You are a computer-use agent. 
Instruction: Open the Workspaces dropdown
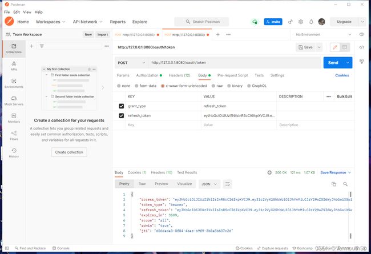pyautogui.click(x=50, y=22)
